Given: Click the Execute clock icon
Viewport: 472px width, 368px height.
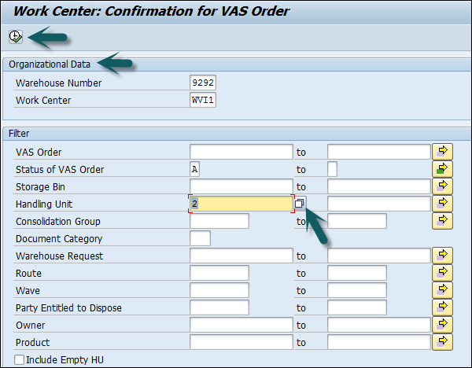Looking at the screenshot, I should (16, 35).
